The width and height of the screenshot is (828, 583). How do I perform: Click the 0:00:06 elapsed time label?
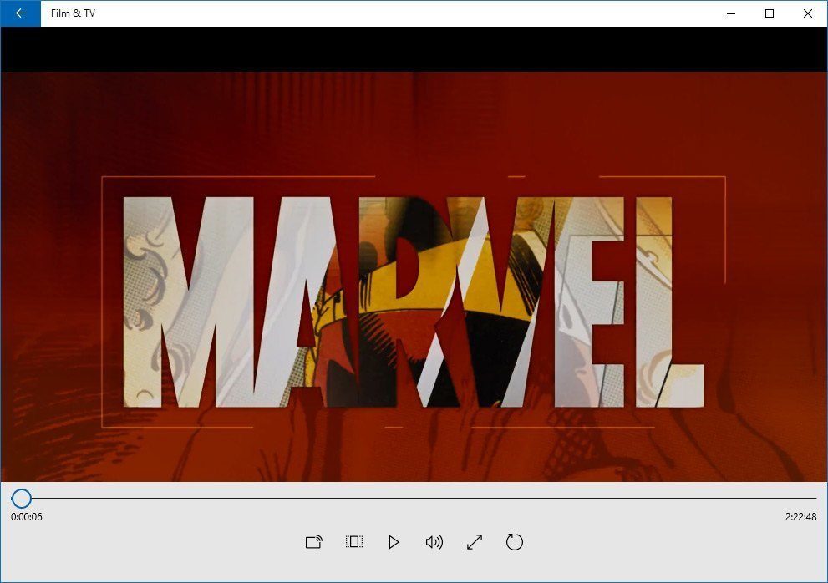[x=27, y=516]
